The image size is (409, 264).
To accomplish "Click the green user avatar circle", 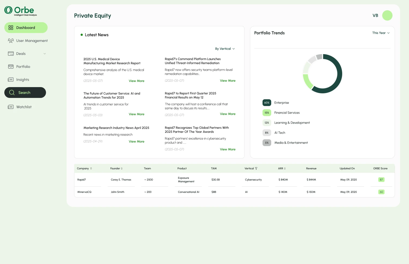I will (387, 15).
